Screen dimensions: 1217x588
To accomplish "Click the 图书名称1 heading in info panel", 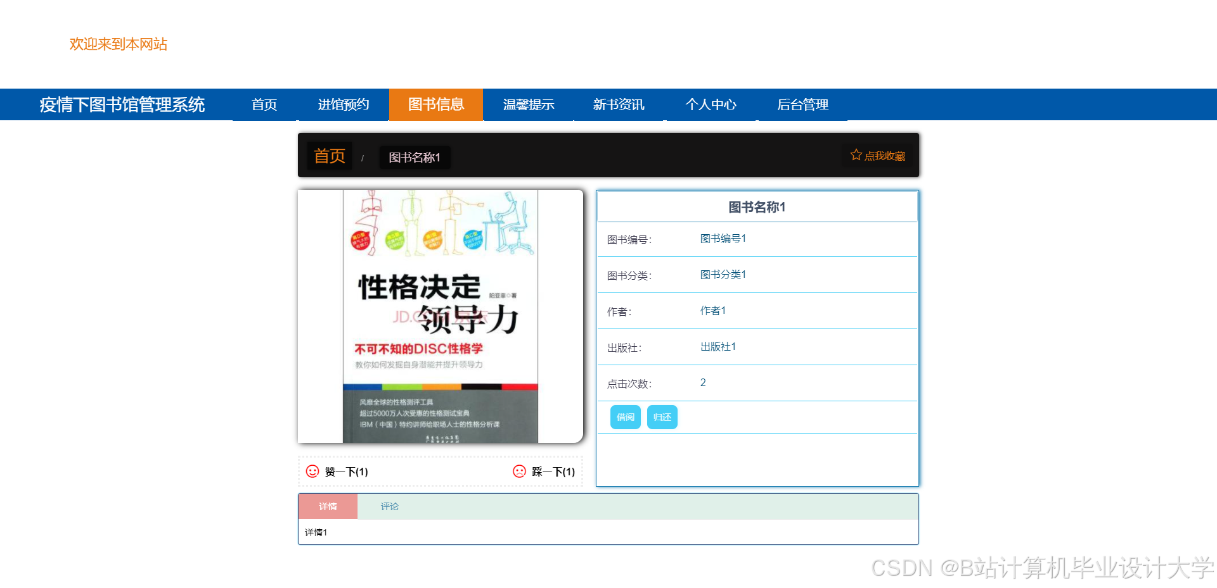I will point(757,207).
